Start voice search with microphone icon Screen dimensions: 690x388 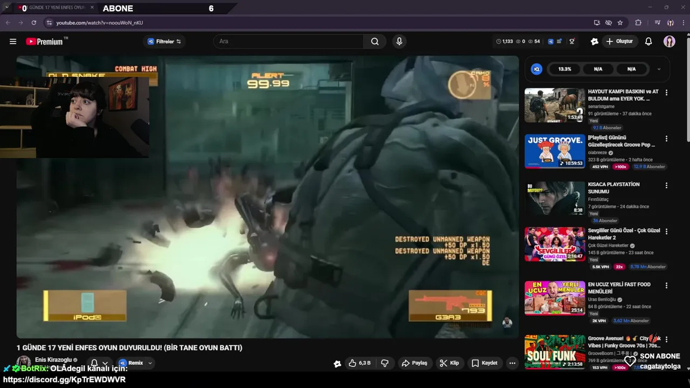[x=399, y=41]
